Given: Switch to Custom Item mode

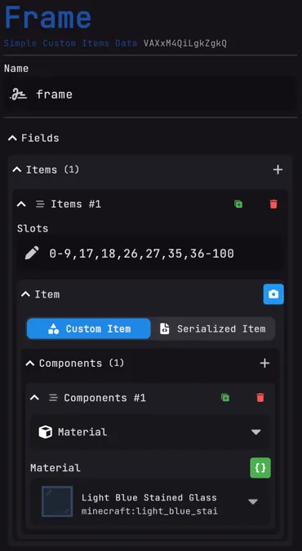Looking at the screenshot, I should point(89,328).
